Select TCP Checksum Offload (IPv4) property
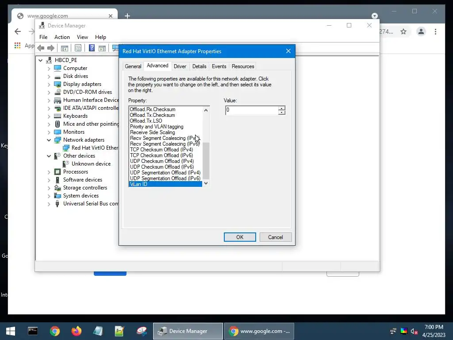453x340 pixels. pyautogui.click(x=161, y=150)
